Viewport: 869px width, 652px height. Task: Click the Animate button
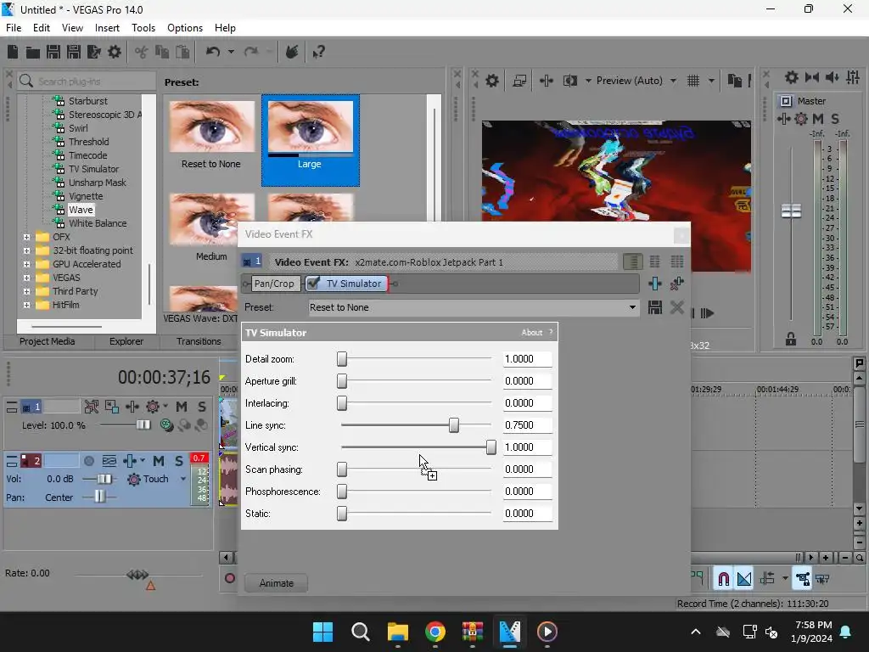click(x=276, y=583)
